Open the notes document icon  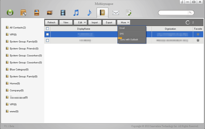click(x=129, y=13)
